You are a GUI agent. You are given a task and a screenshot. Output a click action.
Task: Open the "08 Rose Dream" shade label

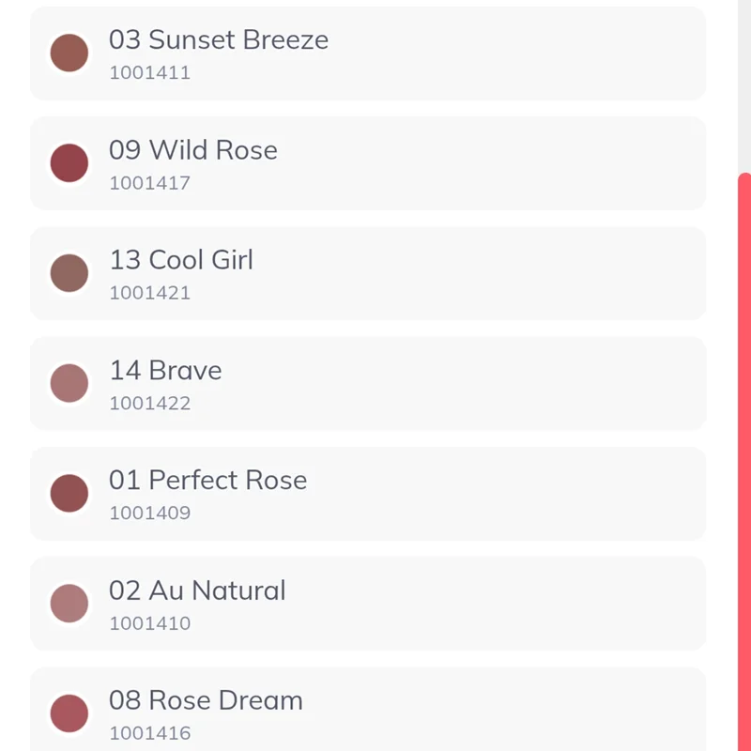tap(206, 700)
